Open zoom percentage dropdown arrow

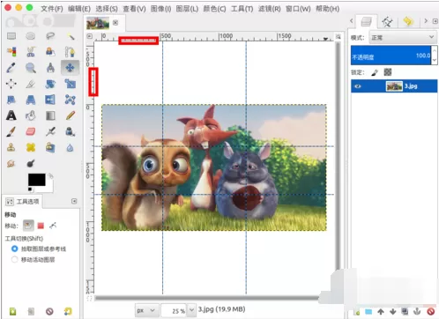pos(191,310)
